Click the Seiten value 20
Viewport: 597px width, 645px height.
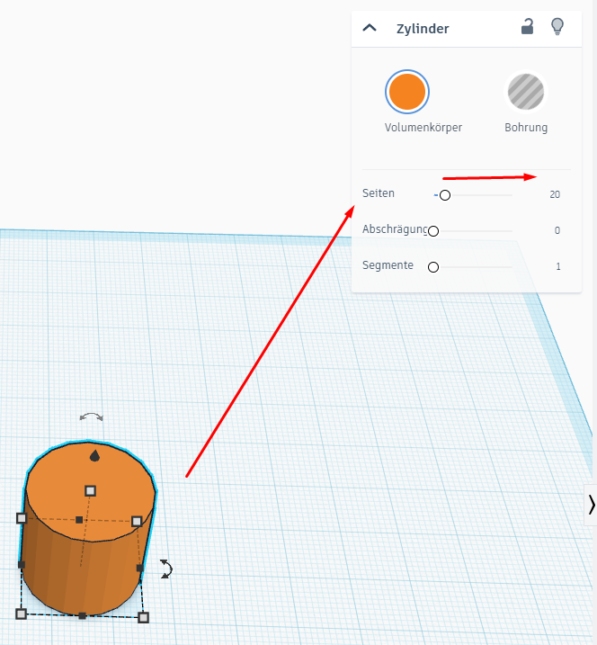coord(555,194)
